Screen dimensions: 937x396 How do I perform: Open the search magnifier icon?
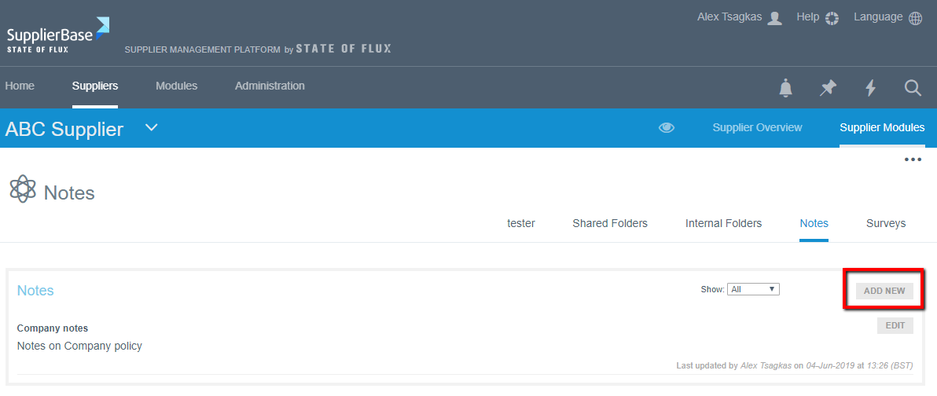tap(913, 88)
